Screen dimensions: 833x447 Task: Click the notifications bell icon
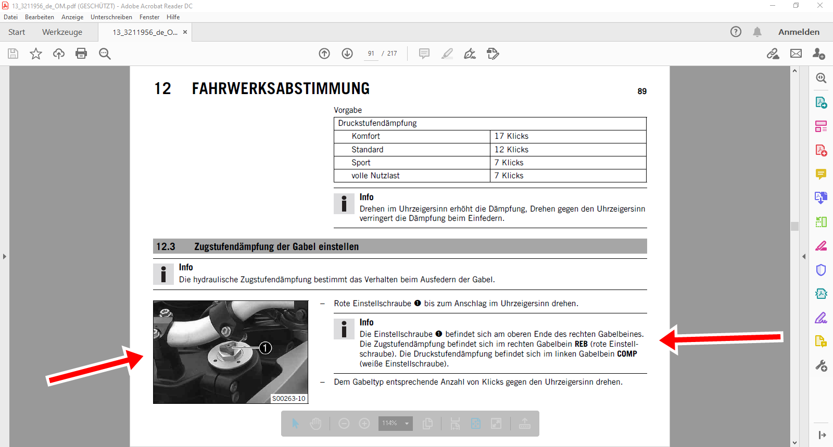[757, 32]
